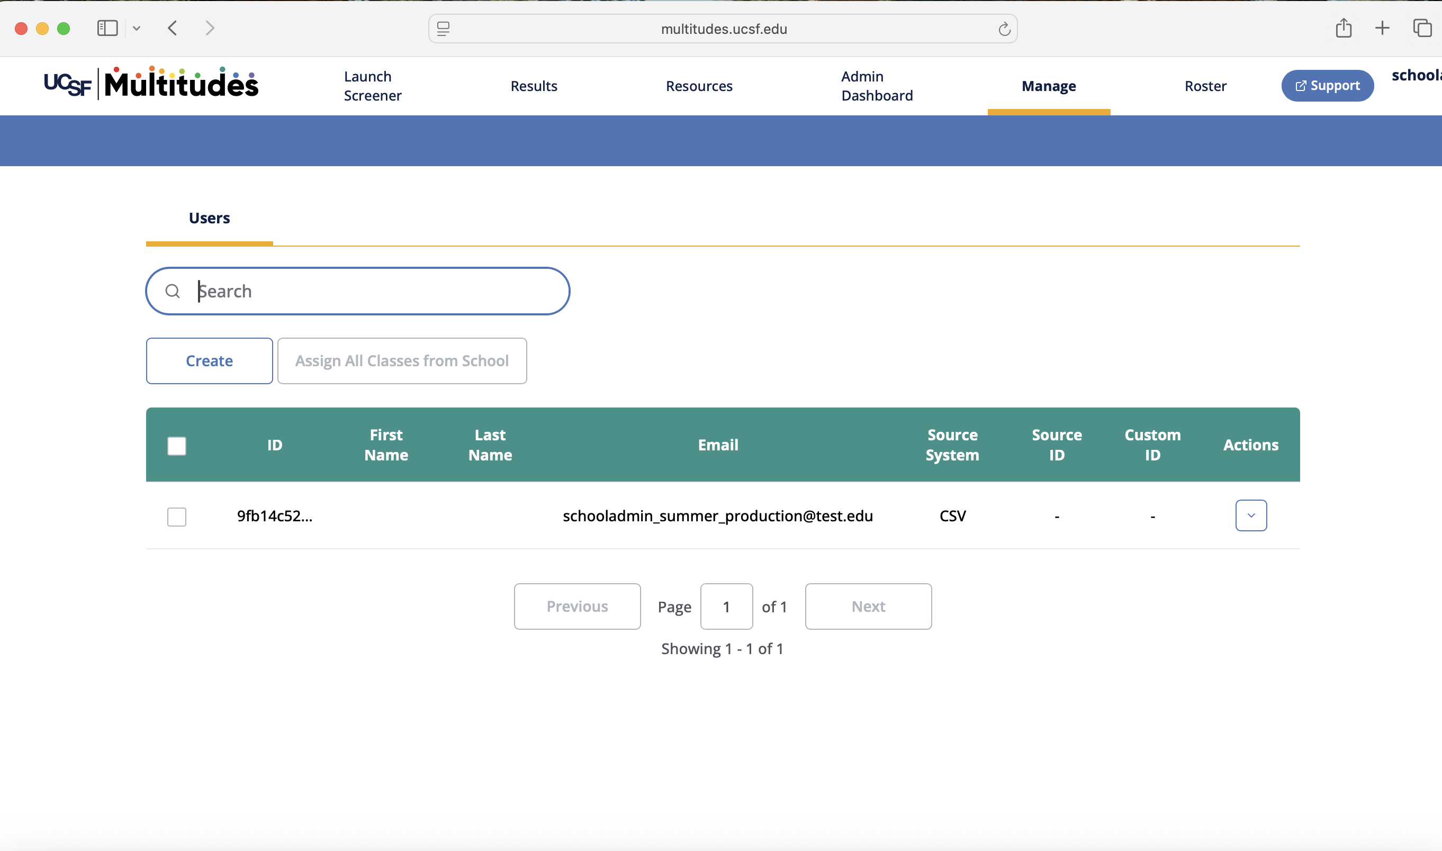Check the checkbox for user 9fb14c52

click(x=177, y=516)
